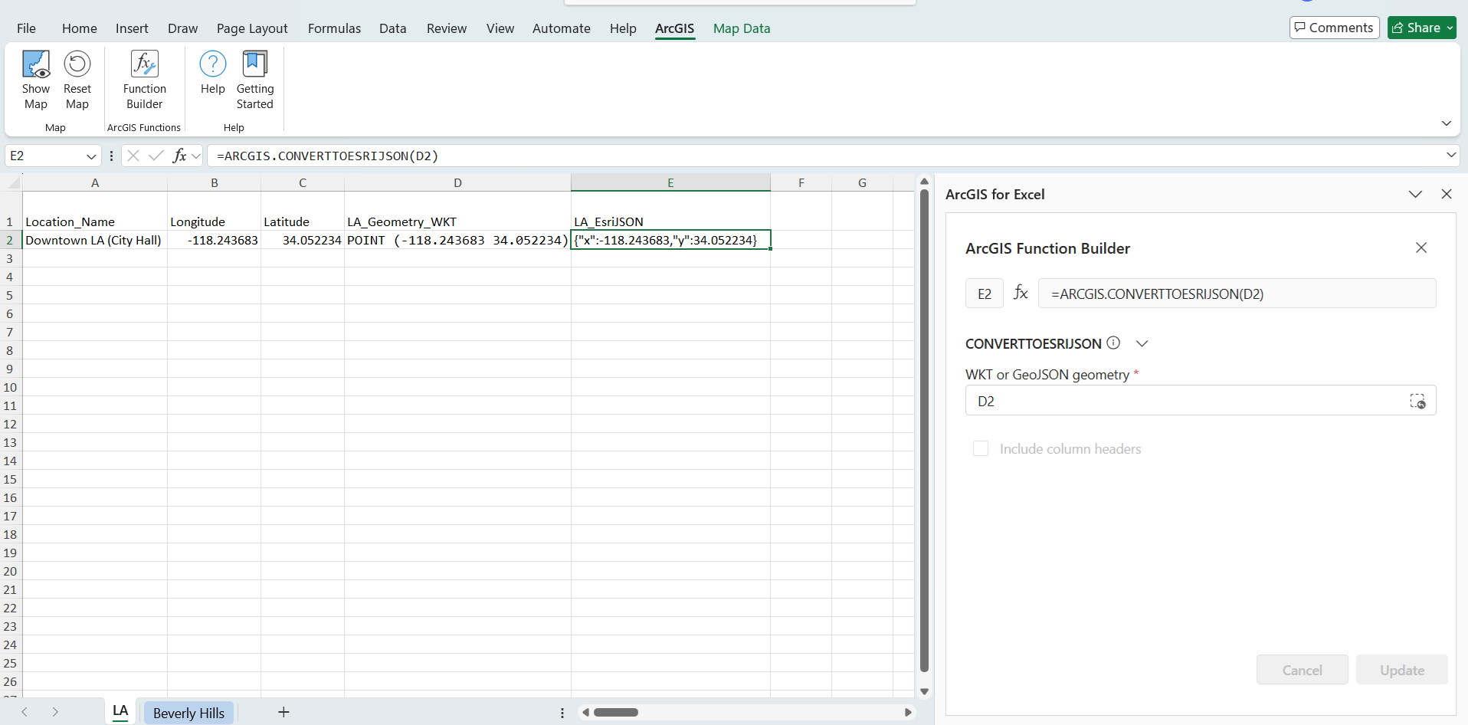This screenshot has height=725, width=1468.
Task: Confirm the formula bar entry
Action: tap(156, 156)
